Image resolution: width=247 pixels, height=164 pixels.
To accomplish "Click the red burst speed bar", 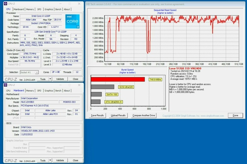I will (118, 79).
